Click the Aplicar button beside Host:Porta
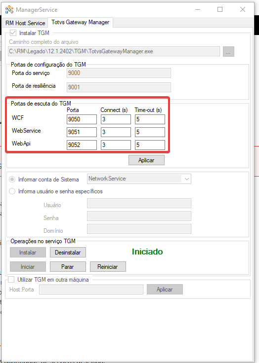259x363 pixels. coord(165,290)
